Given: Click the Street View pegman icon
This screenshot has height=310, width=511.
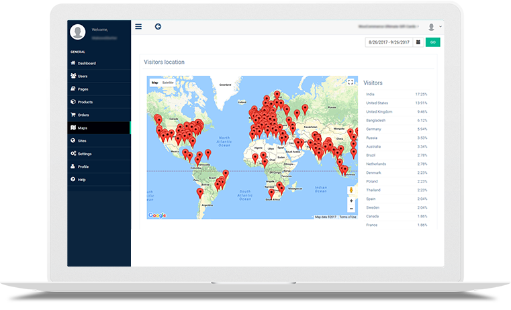Looking at the screenshot, I should pyautogui.click(x=351, y=191).
